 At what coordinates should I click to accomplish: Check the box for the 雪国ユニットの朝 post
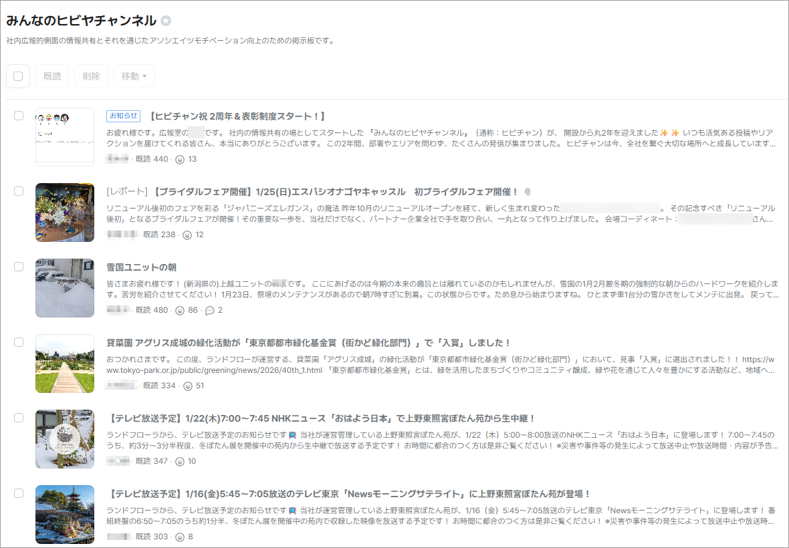tap(19, 267)
